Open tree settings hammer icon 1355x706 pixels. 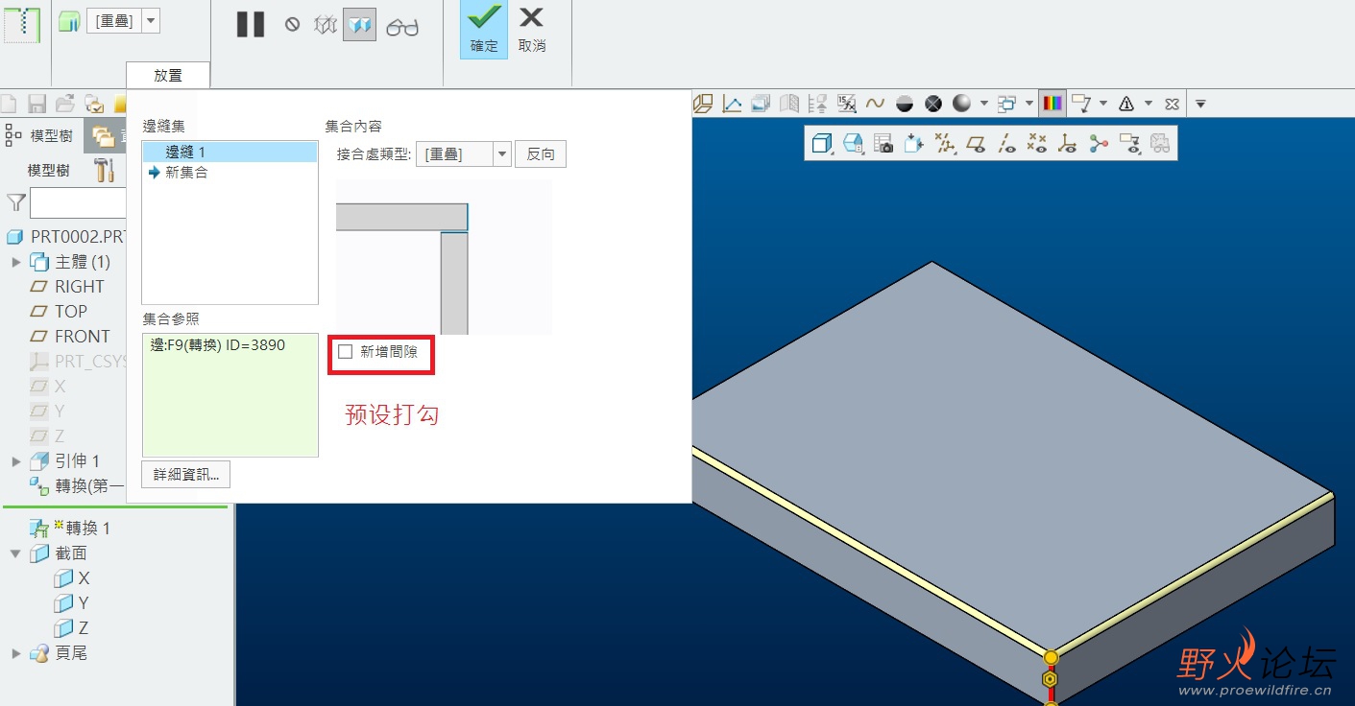click(x=105, y=171)
